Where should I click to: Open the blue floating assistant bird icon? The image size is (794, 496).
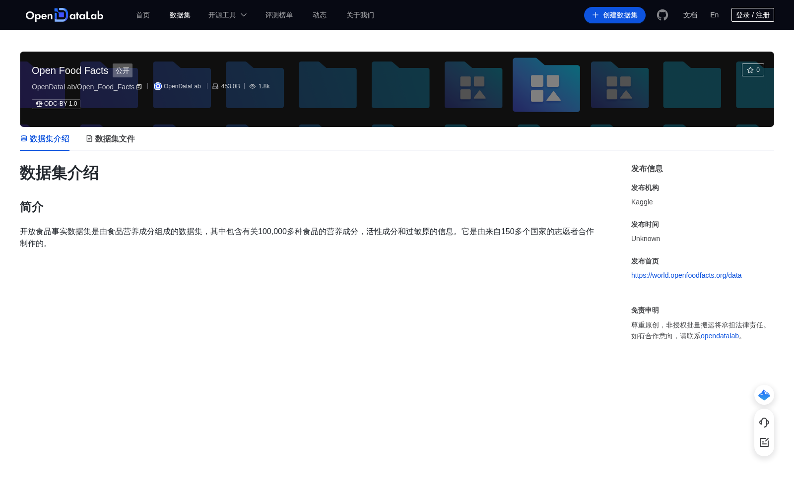(x=764, y=395)
